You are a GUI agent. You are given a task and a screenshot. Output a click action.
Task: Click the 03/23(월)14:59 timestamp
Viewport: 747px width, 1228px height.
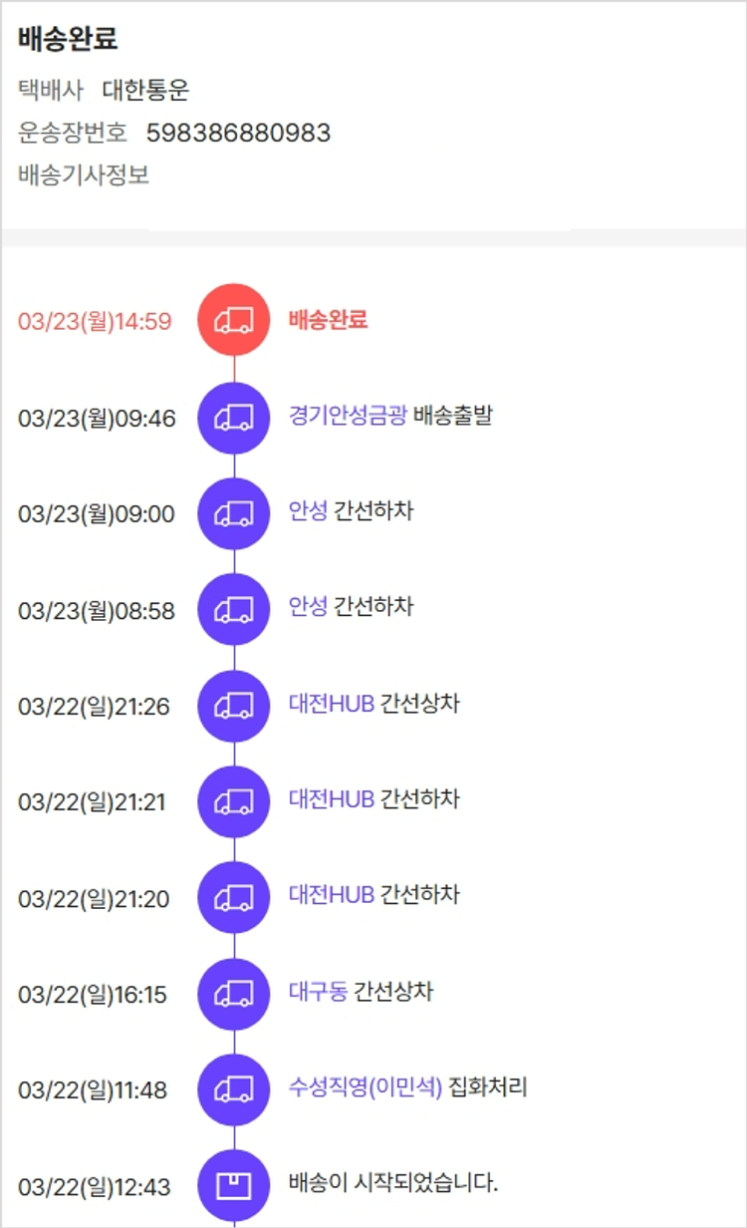coord(95,322)
